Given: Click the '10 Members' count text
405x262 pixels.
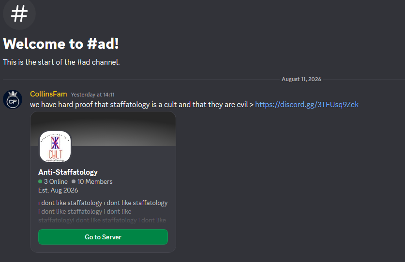Looking at the screenshot, I should point(92,181).
